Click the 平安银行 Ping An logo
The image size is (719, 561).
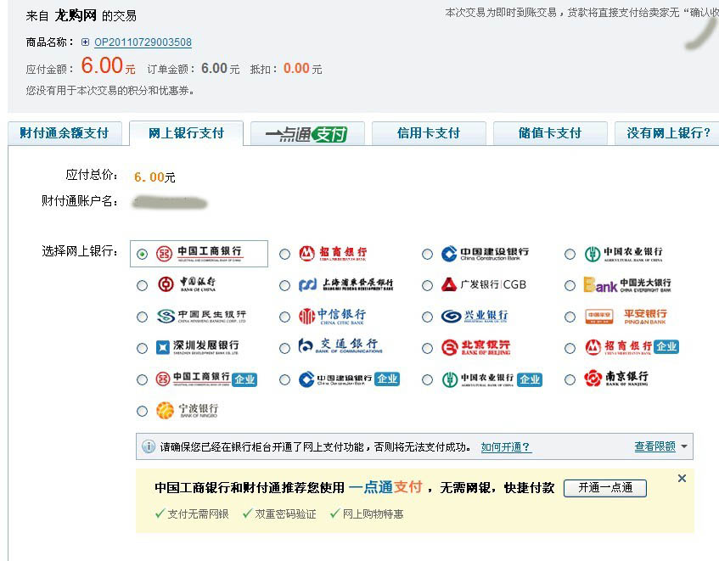(x=626, y=316)
